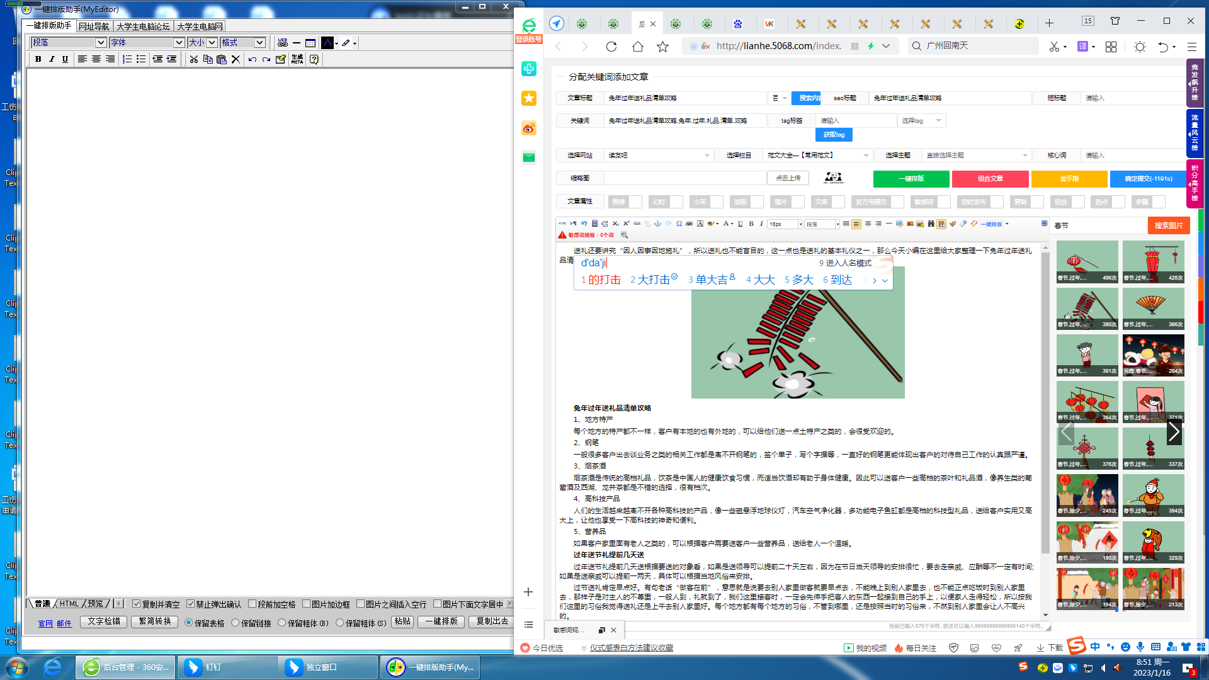Click the cut scissors icon
1209x680 pixels.
[194, 59]
